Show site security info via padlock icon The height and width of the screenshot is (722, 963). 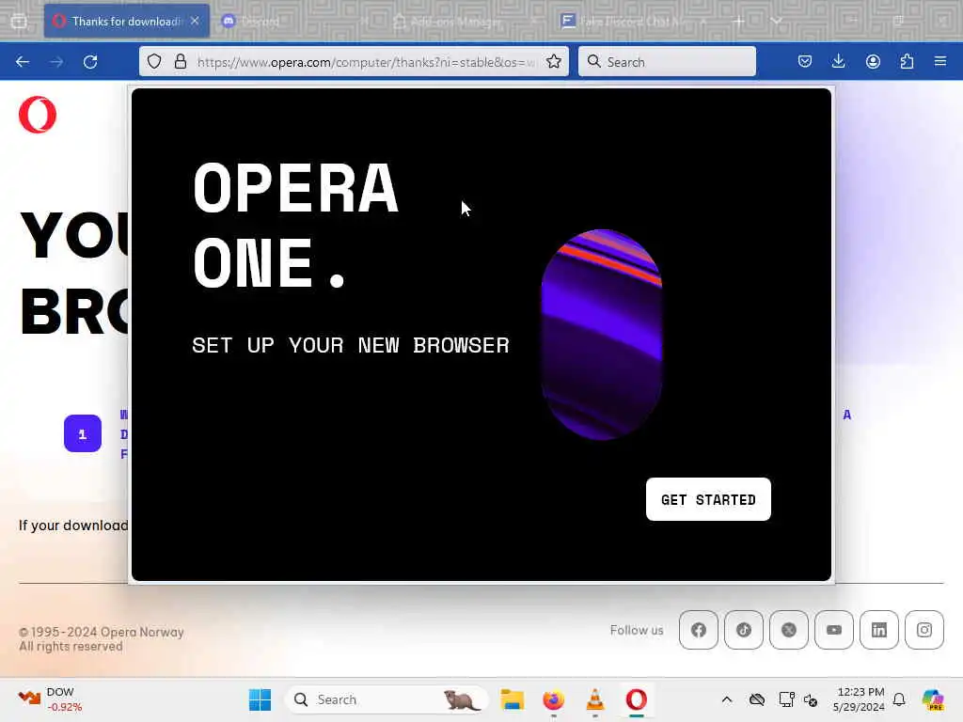tap(180, 61)
